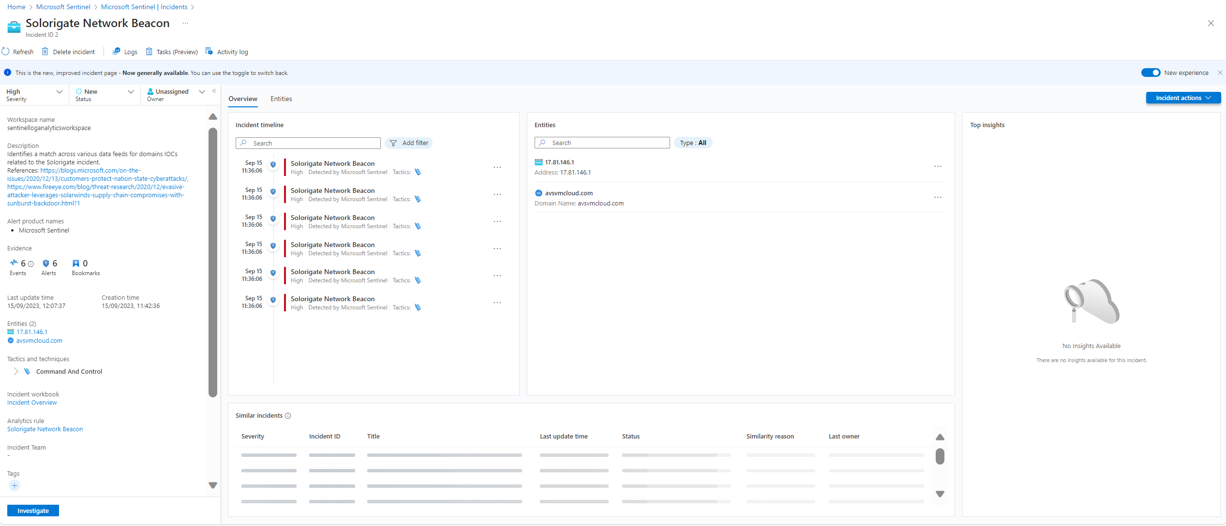The image size is (1226, 526).
Task: Sort by the Last update time column header
Action: (x=564, y=437)
